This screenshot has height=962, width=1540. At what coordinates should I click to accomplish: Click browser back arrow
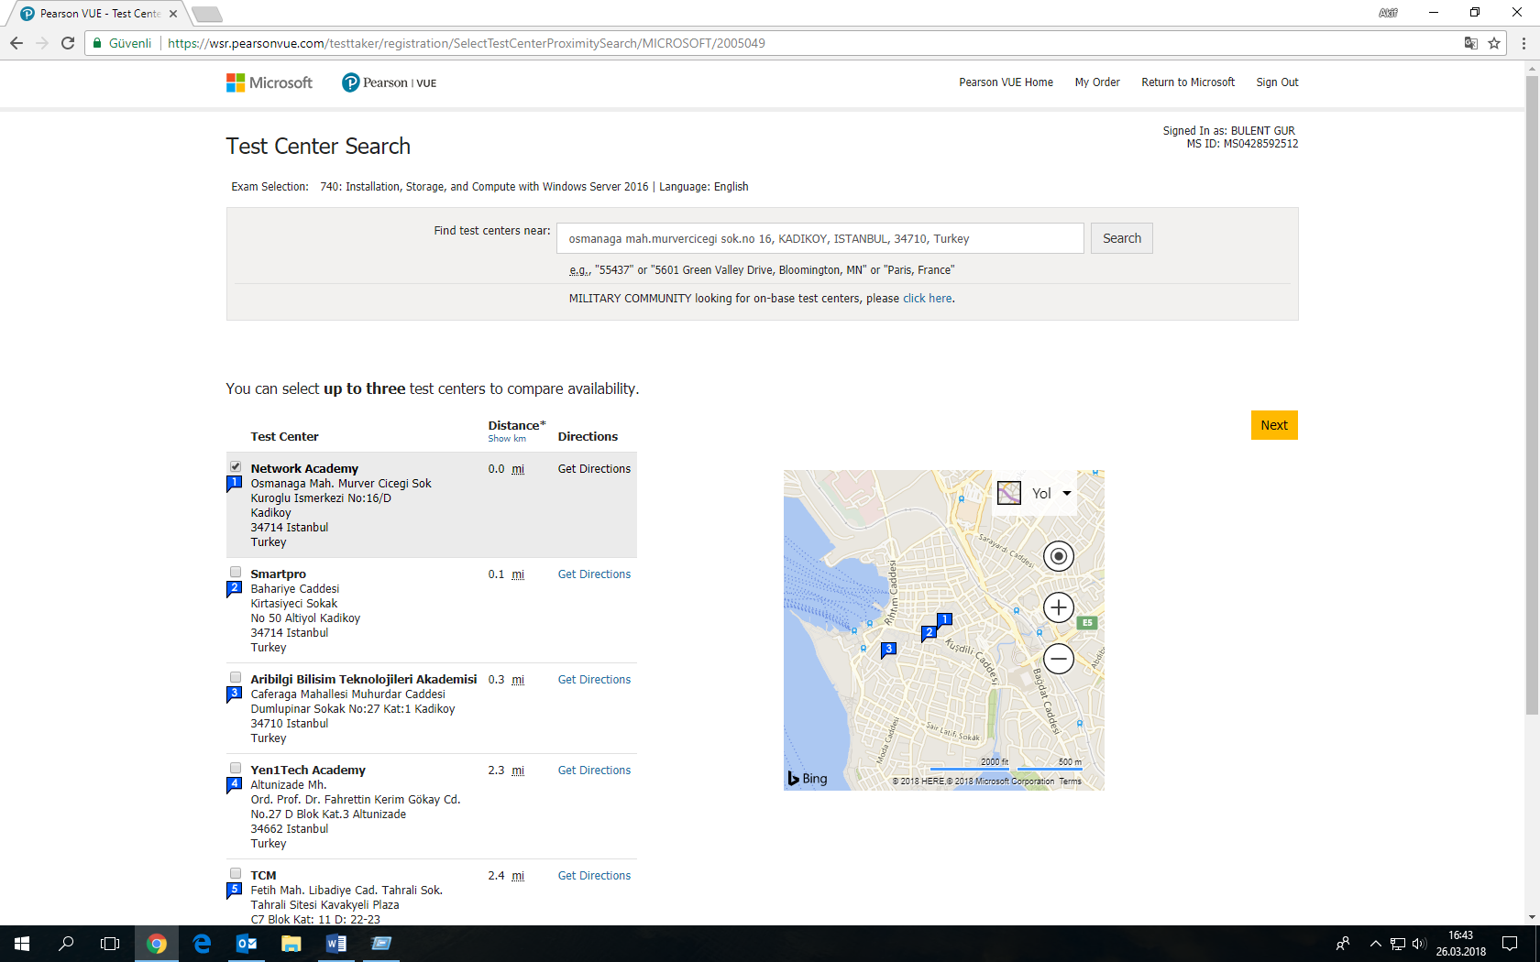click(16, 43)
